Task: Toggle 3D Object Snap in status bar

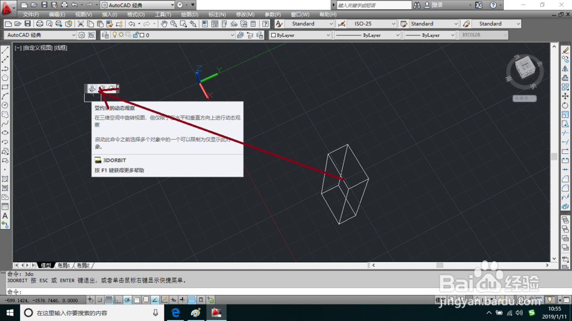Action: tap(145, 300)
